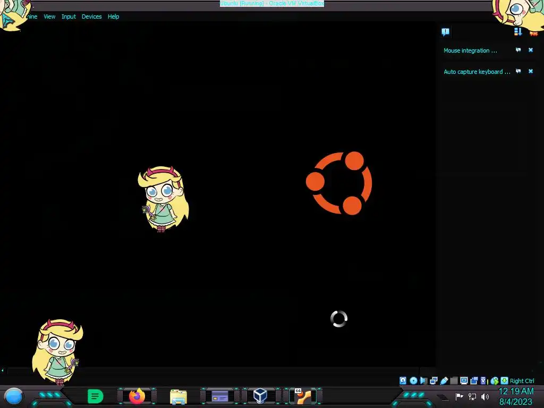
Task: Open Firefox from the taskbar
Action: coord(137,396)
